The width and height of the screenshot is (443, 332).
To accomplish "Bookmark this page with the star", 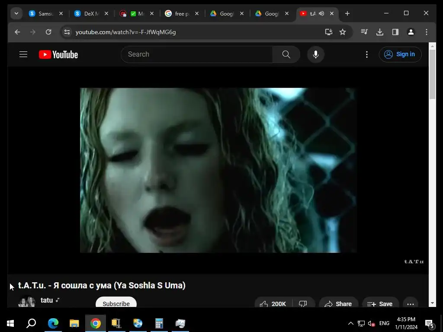I will tap(343, 32).
